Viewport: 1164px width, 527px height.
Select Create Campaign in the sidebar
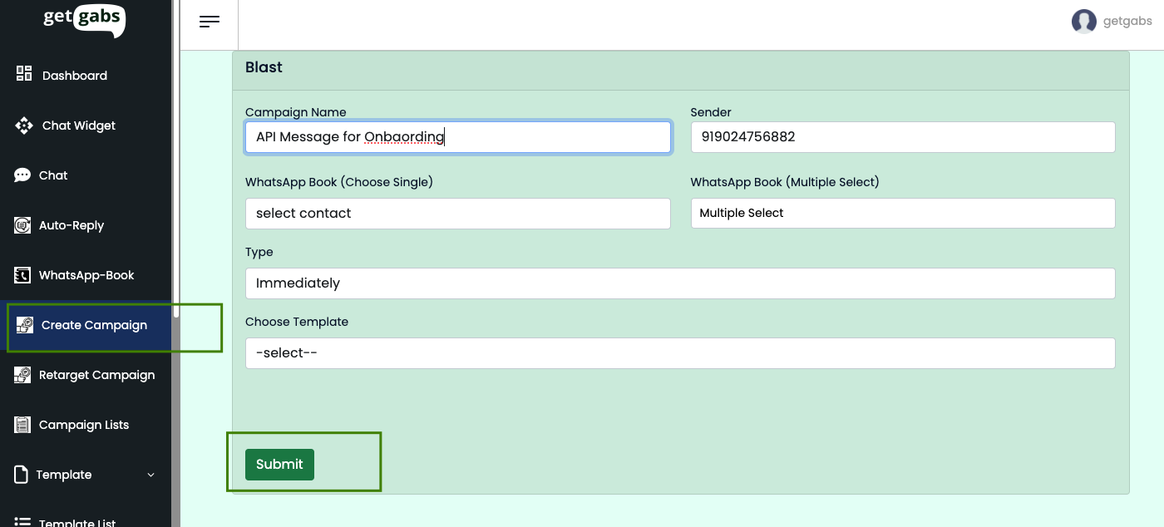(x=93, y=324)
